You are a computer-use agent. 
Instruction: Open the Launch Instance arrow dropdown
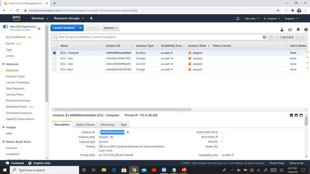click(80, 28)
